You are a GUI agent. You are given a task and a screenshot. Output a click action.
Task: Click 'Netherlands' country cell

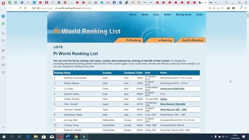[x=108, y=120]
